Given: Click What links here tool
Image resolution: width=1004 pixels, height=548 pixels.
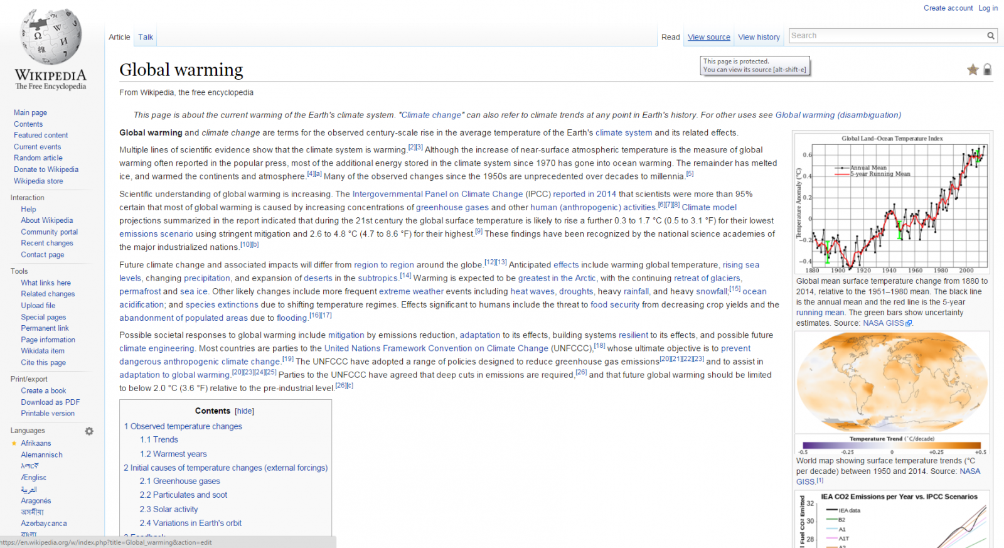Looking at the screenshot, I should 46,283.
